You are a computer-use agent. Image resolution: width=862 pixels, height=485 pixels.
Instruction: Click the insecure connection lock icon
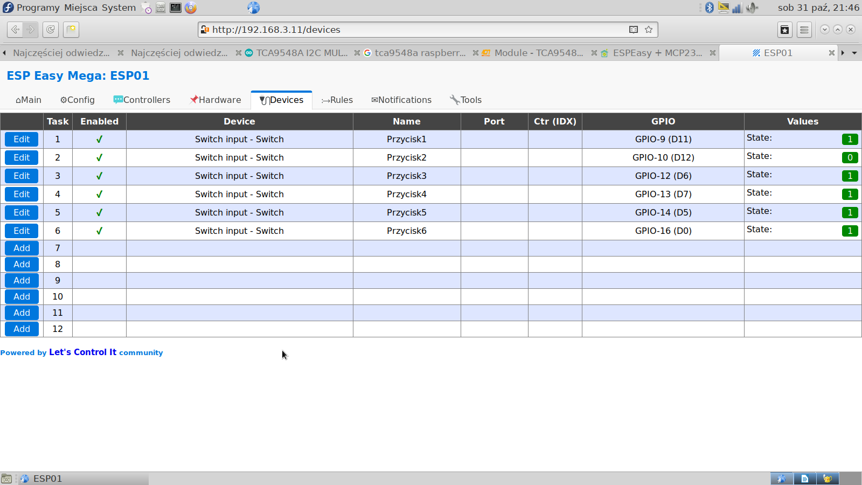coord(205,30)
